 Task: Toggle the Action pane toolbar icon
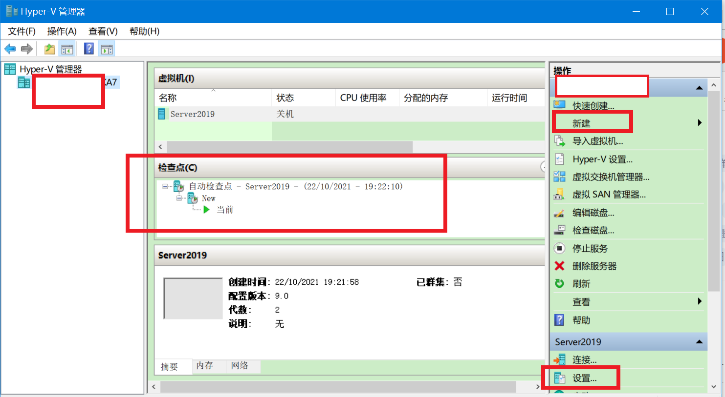(x=107, y=49)
